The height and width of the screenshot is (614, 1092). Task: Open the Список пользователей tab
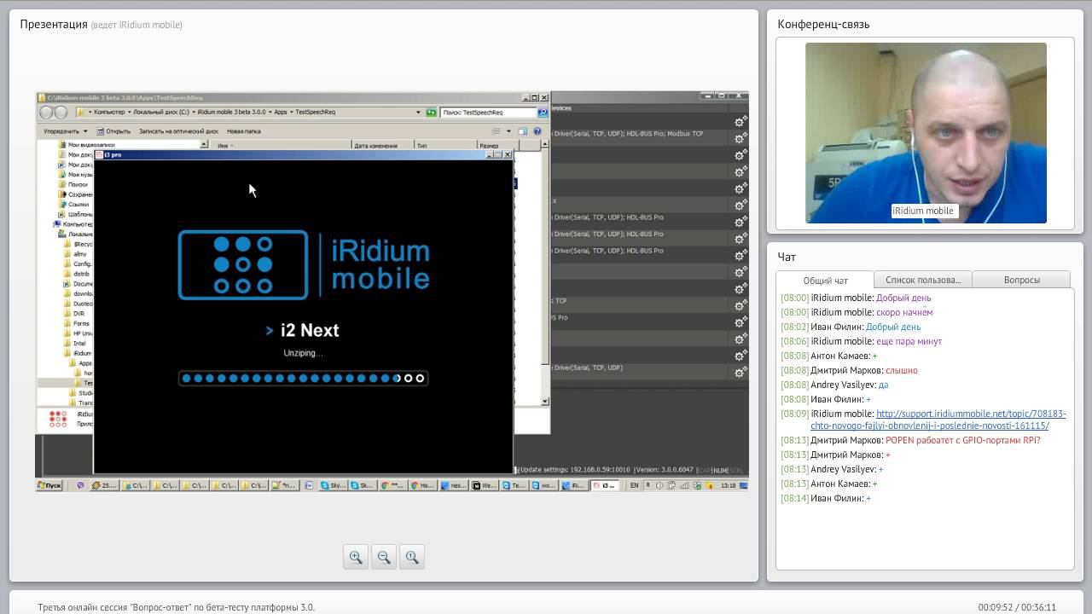click(923, 280)
